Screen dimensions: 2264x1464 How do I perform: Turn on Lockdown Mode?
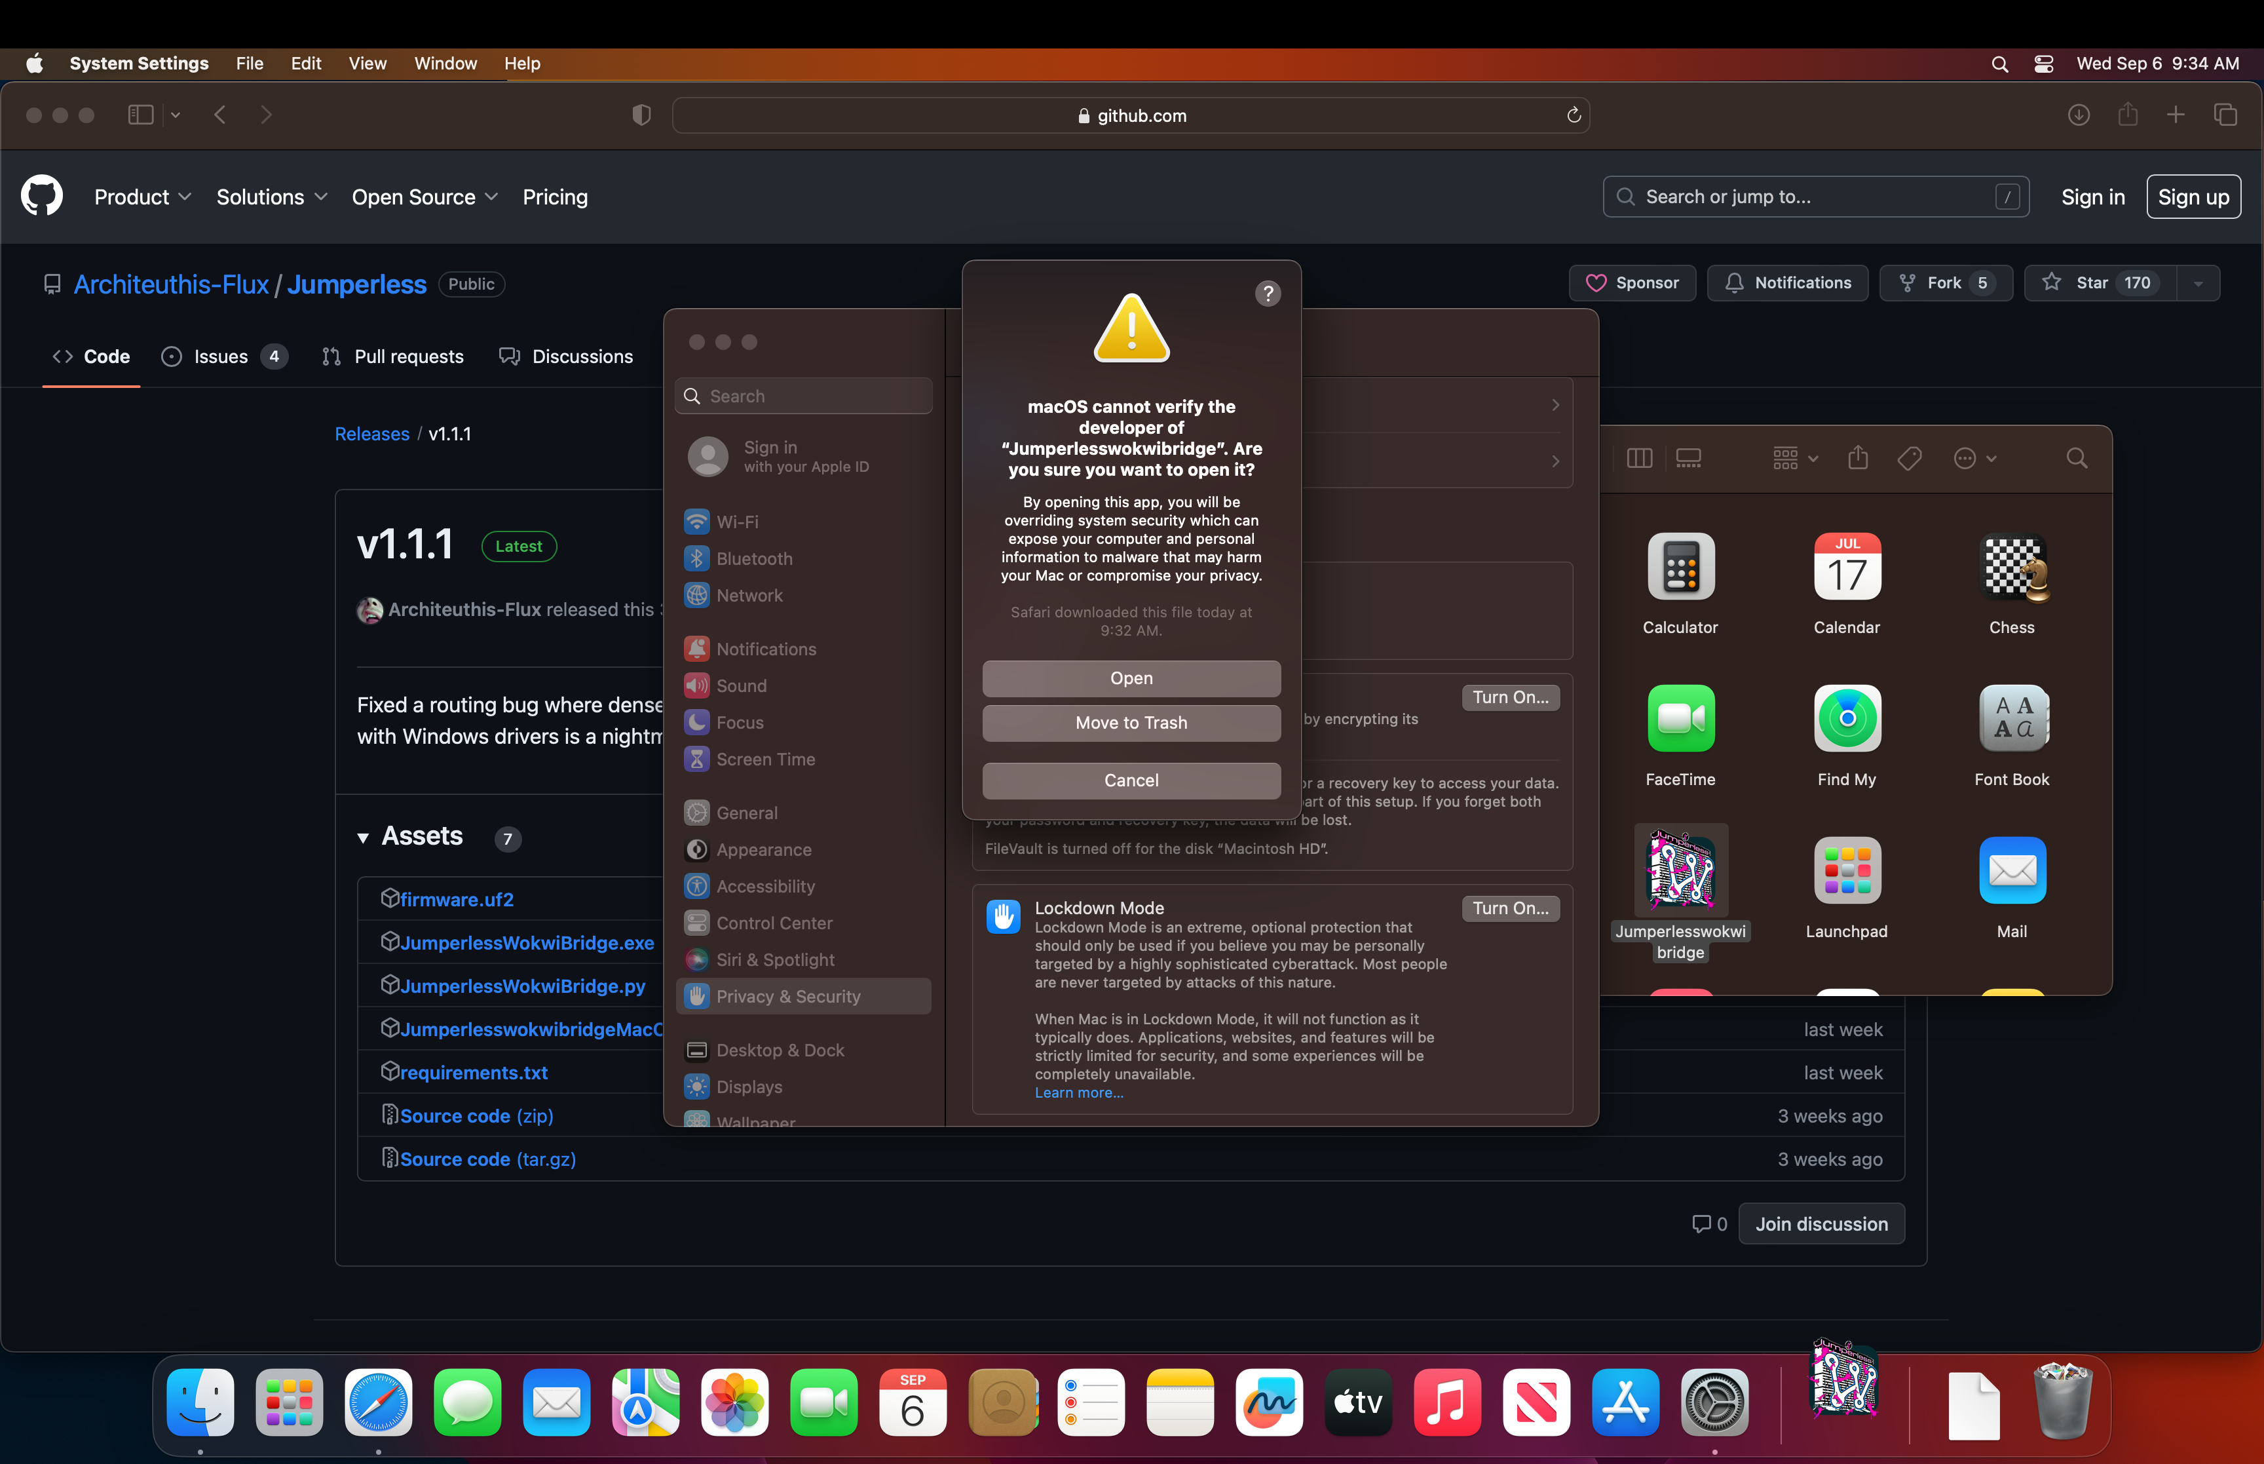[x=1509, y=908]
